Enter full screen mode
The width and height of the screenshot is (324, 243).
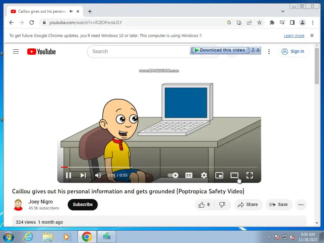[250, 175]
